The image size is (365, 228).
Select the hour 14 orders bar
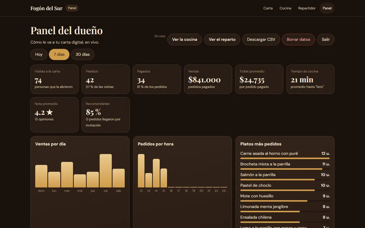point(156,173)
